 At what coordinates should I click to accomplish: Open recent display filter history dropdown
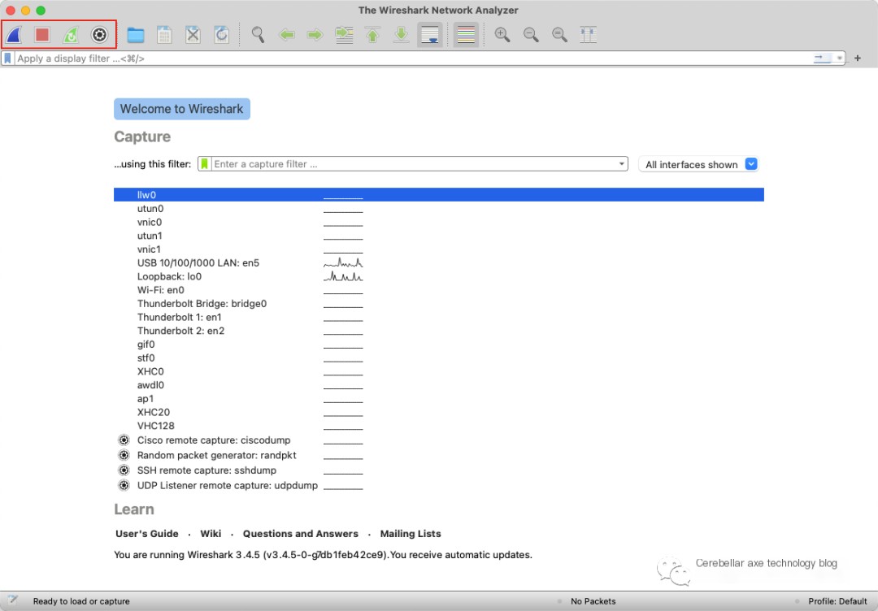tap(839, 58)
